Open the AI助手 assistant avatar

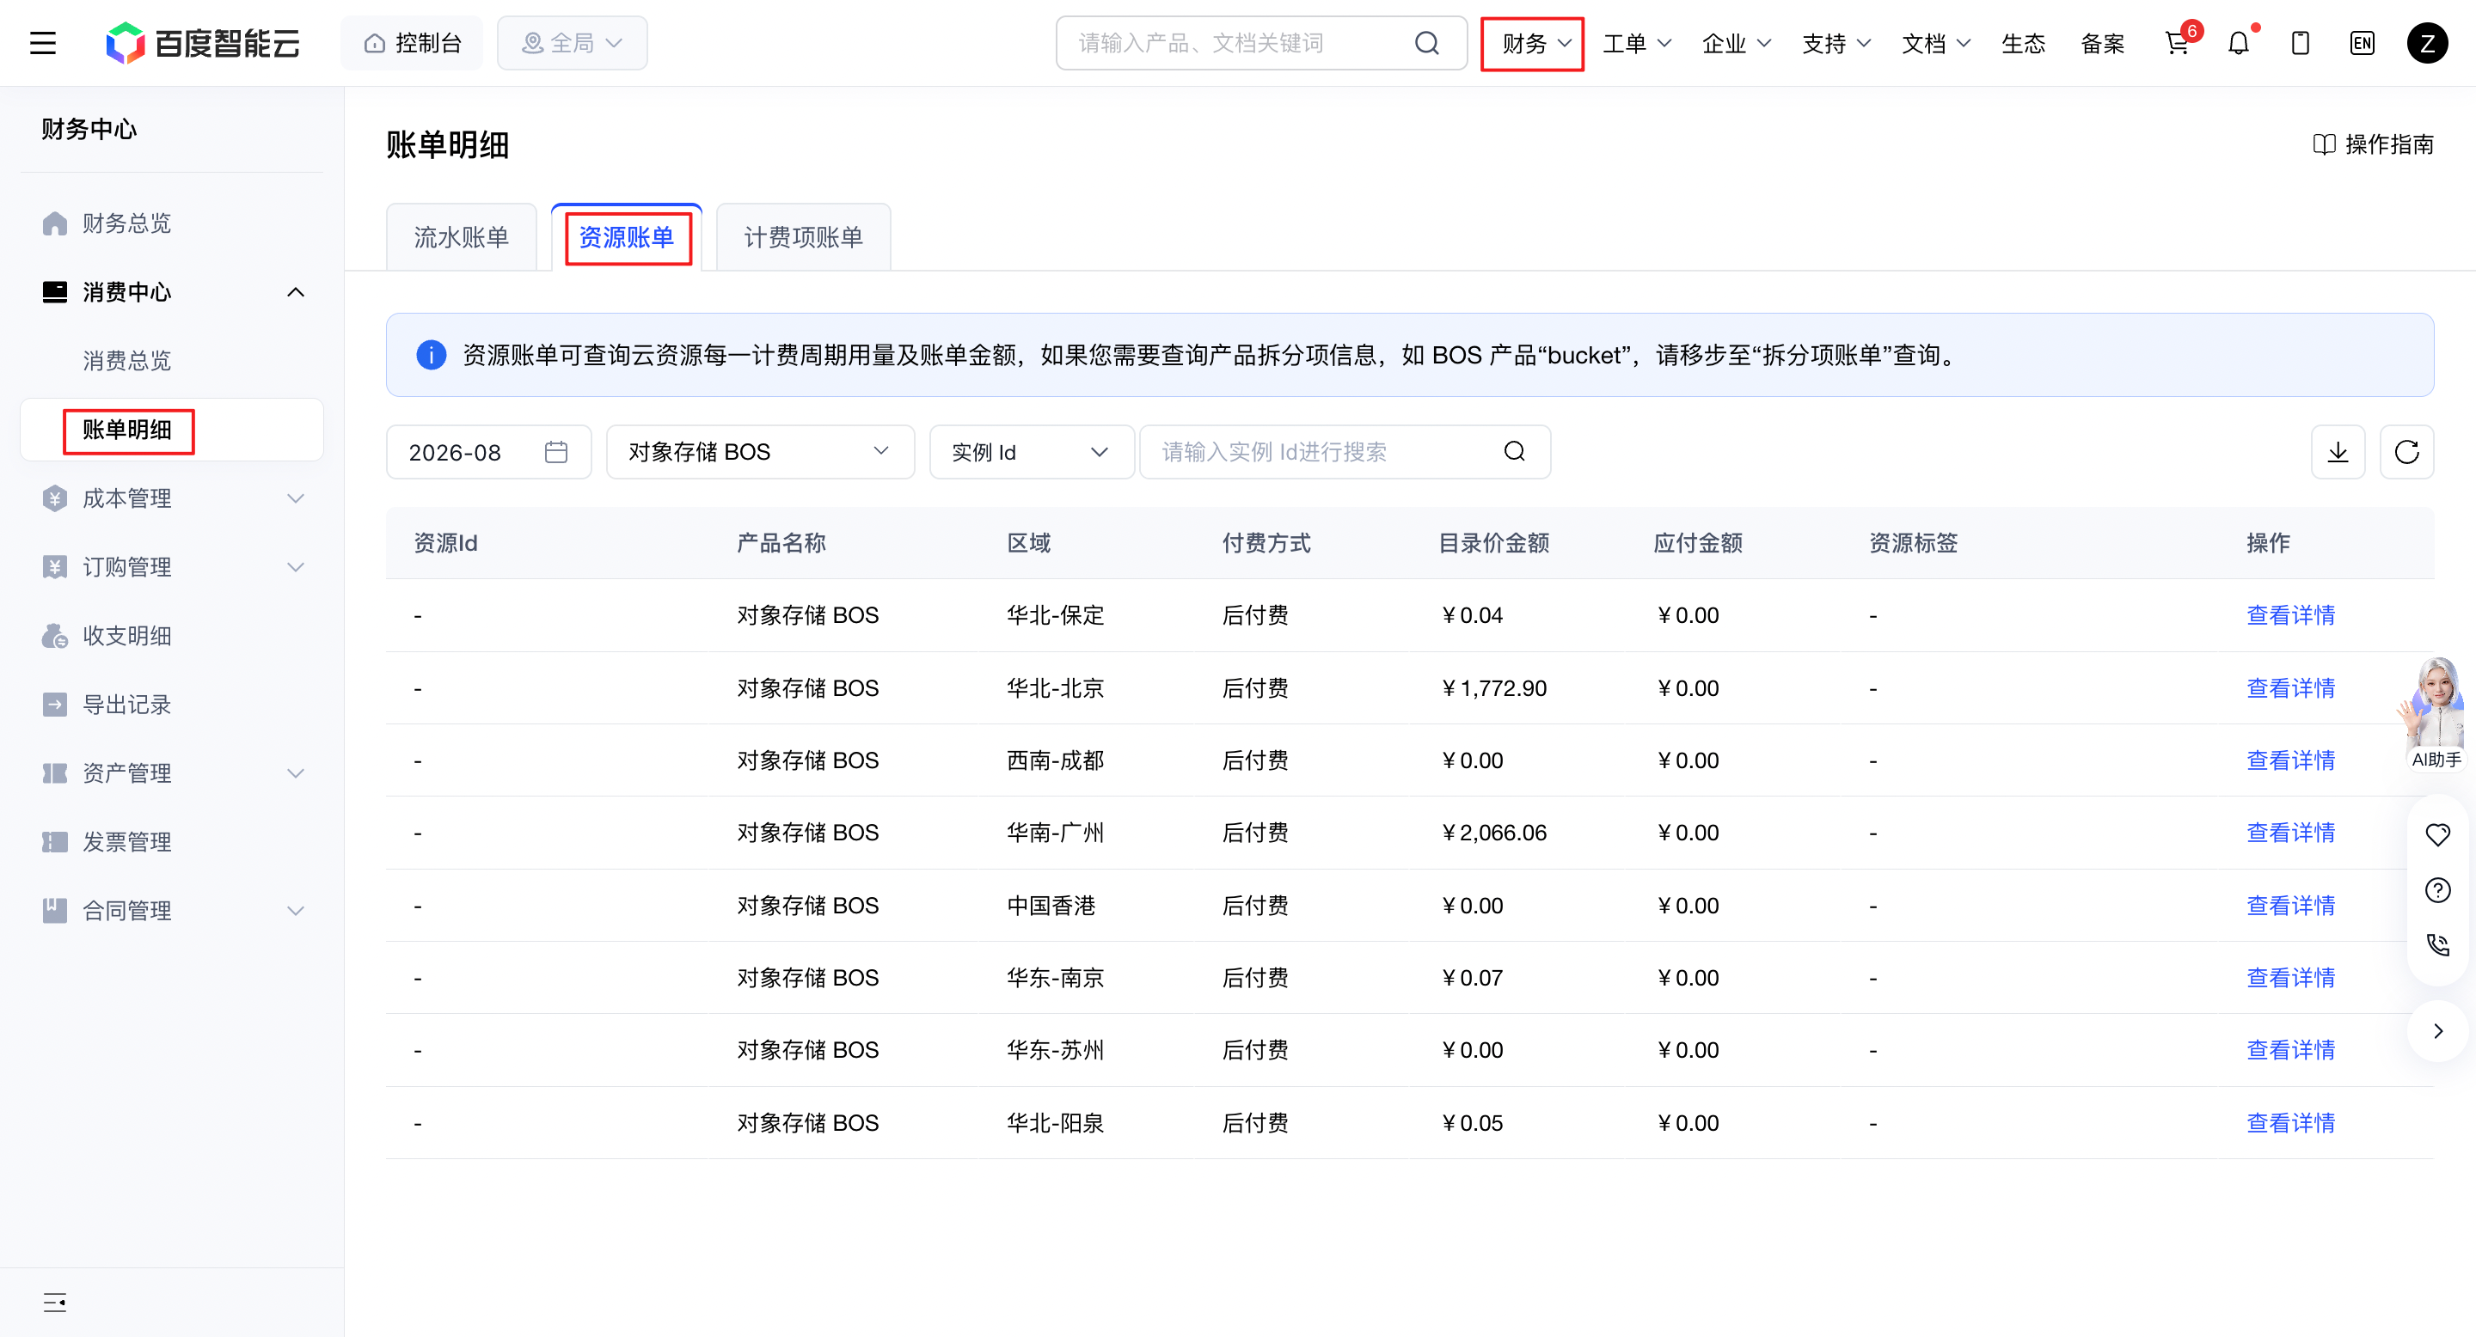pos(2435,714)
